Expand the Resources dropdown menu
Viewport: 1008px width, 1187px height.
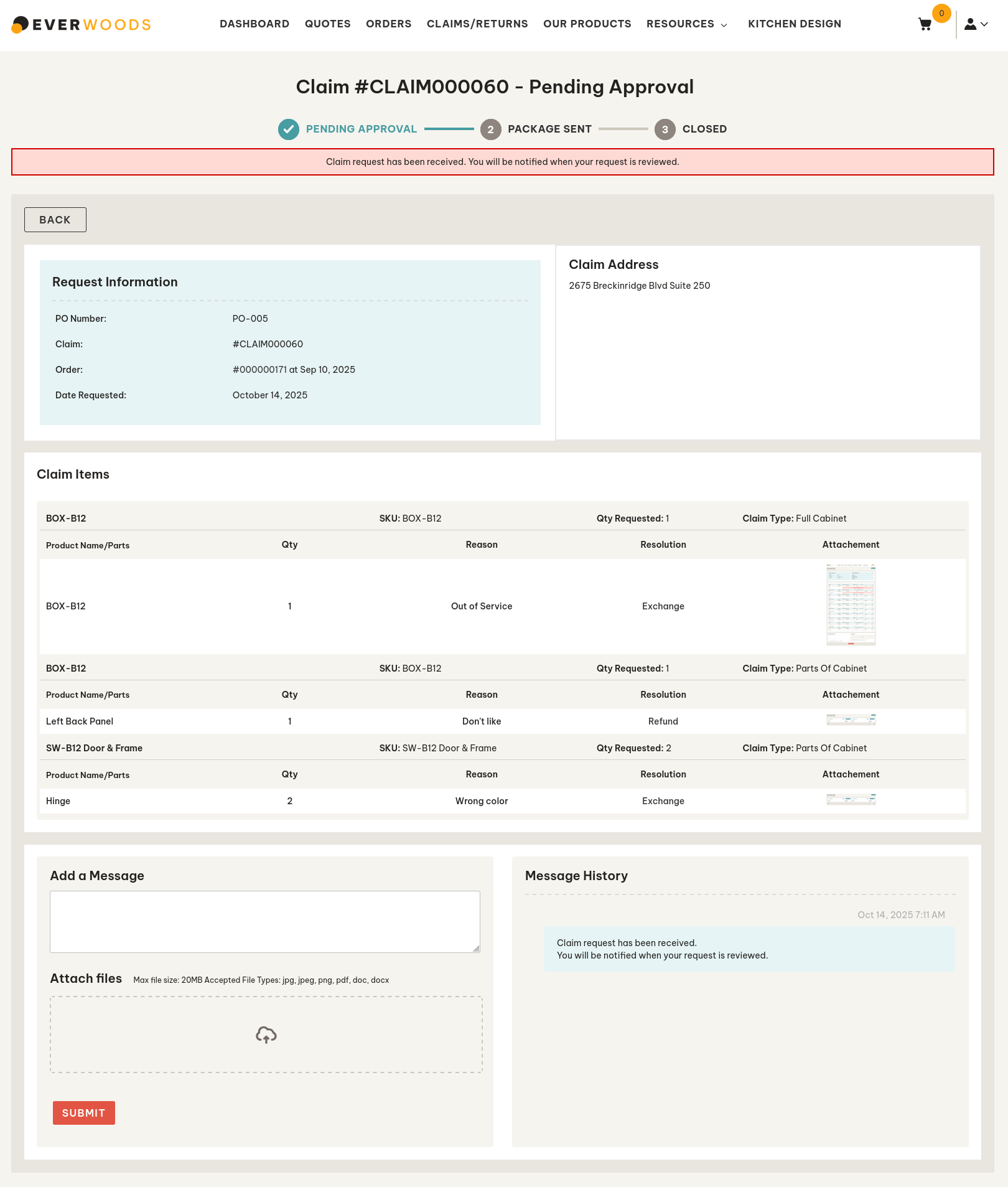tap(686, 24)
